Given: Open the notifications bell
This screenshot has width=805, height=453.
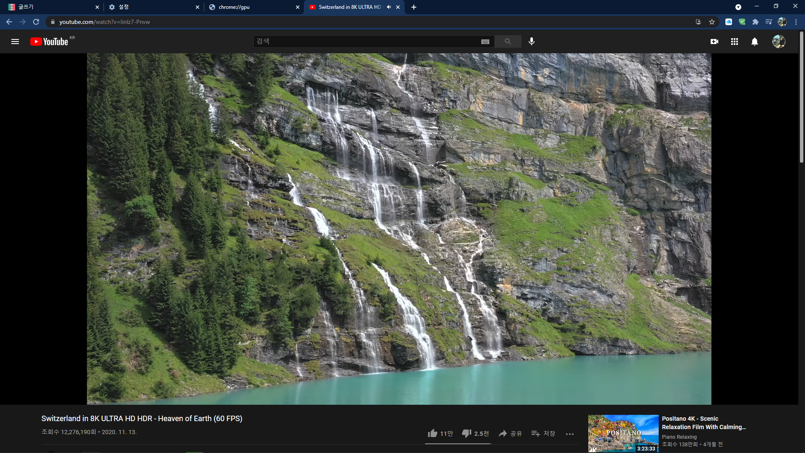Looking at the screenshot, I should pos(755,42).
